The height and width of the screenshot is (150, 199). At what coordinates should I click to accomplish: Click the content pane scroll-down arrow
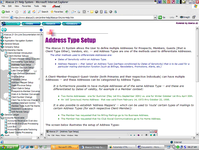click(x=197, y=134)
